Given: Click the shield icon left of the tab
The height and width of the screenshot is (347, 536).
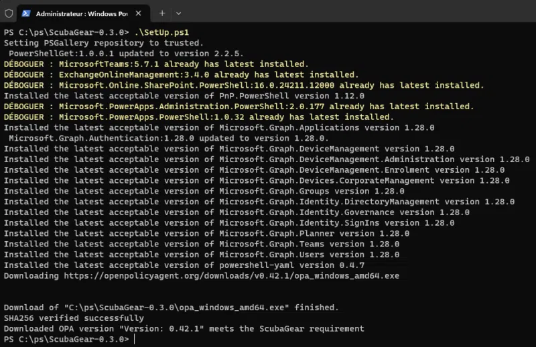Looking at the screenshot, I should pyautogui.click(x=9, y=13).
